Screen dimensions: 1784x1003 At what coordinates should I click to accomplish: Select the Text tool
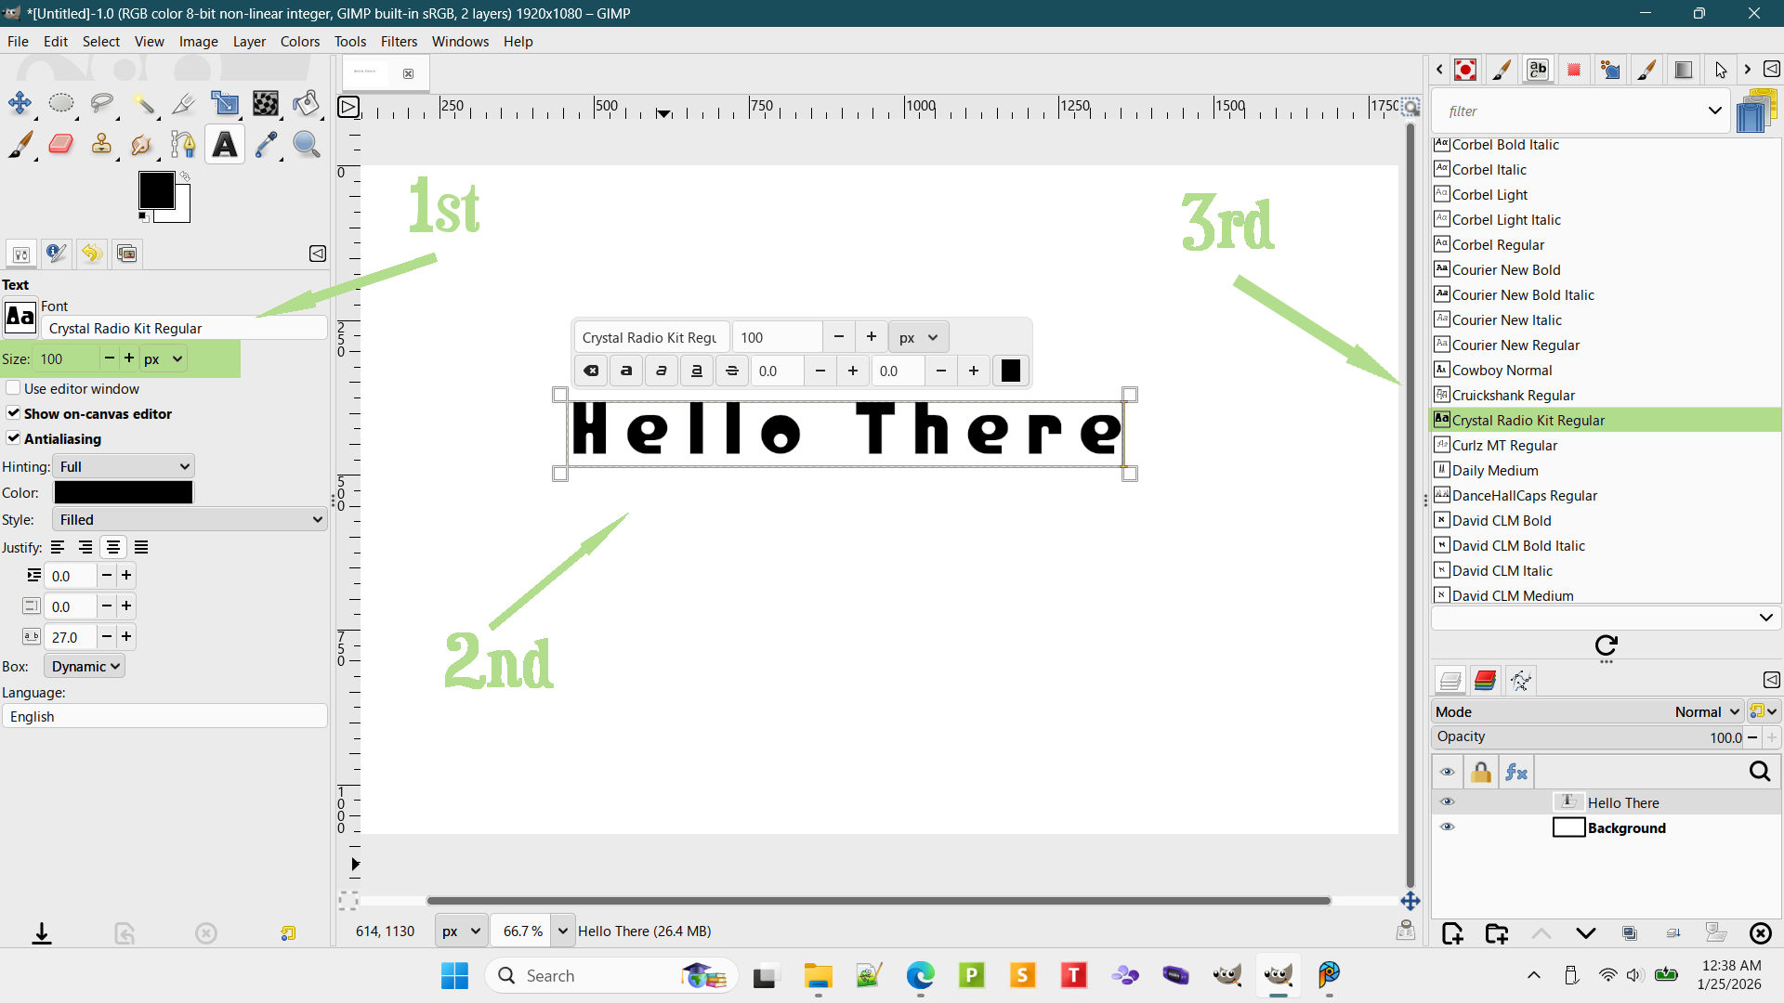(x=225, y=144)
